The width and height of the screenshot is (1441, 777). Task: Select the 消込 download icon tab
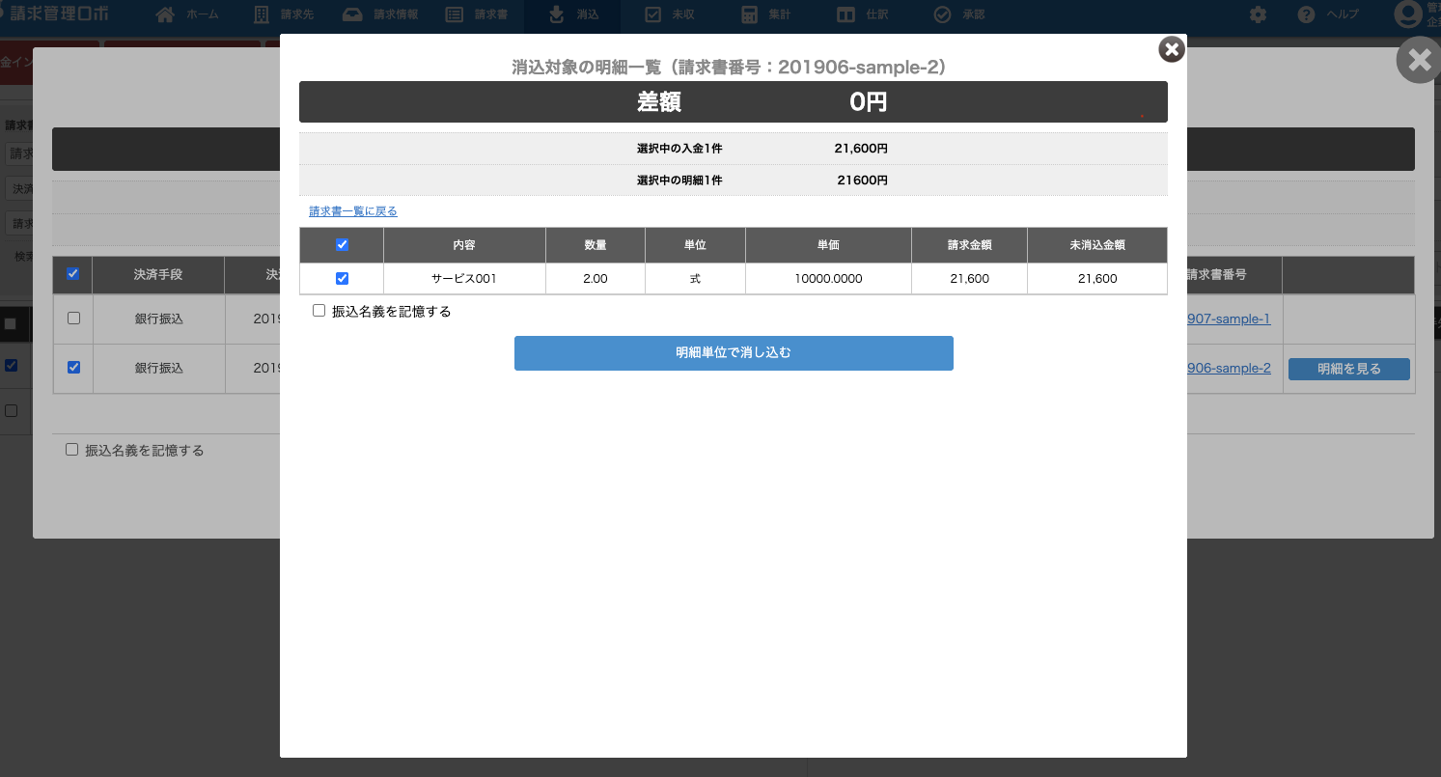point(556,14)
